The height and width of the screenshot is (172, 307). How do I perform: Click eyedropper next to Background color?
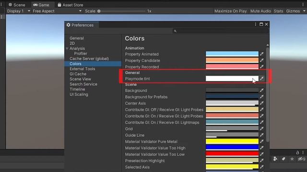point(262,90)
